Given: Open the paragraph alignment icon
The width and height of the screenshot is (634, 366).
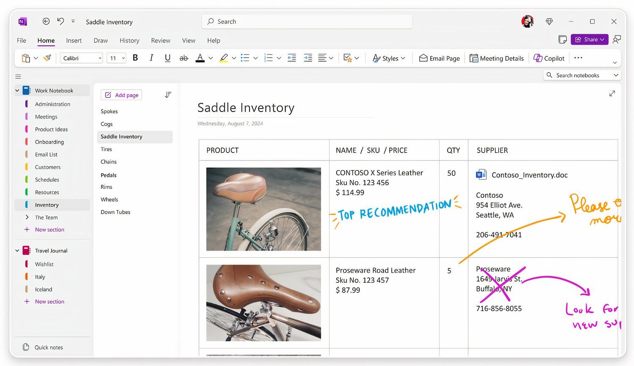Looking at the screenshot, I should coord(322,58).
